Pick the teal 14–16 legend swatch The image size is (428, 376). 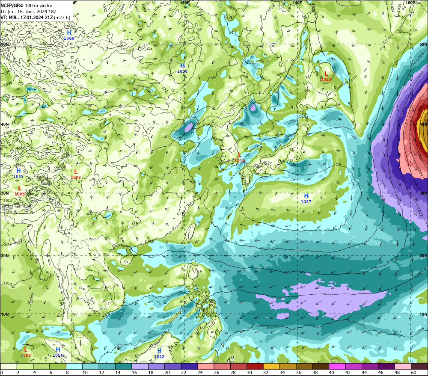[x=124, y=366]
